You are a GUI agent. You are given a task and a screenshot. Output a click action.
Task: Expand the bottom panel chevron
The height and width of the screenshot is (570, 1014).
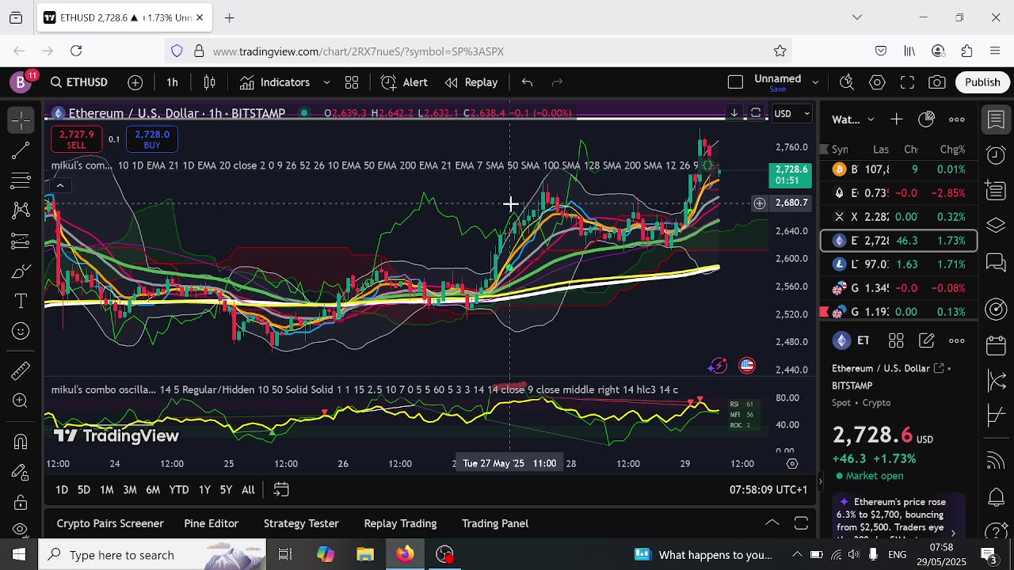point(772,523)
